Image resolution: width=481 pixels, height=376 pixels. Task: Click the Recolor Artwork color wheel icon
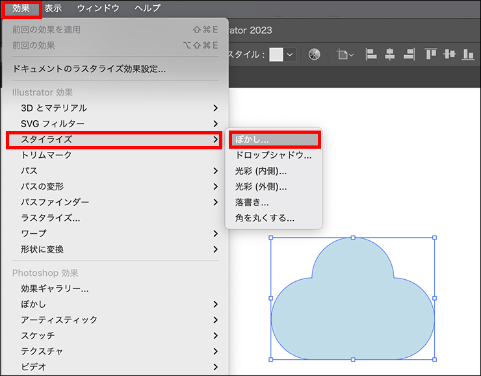pyautogui.click(x=314, y=55)
